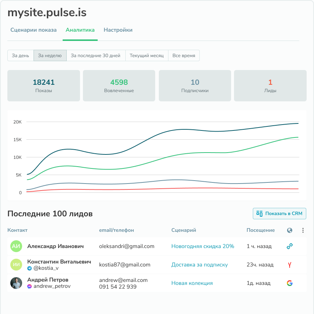Click the Google source icon for Андрей Петров
The width and height of the screenshot is (314, 314).
coord(290,283)
